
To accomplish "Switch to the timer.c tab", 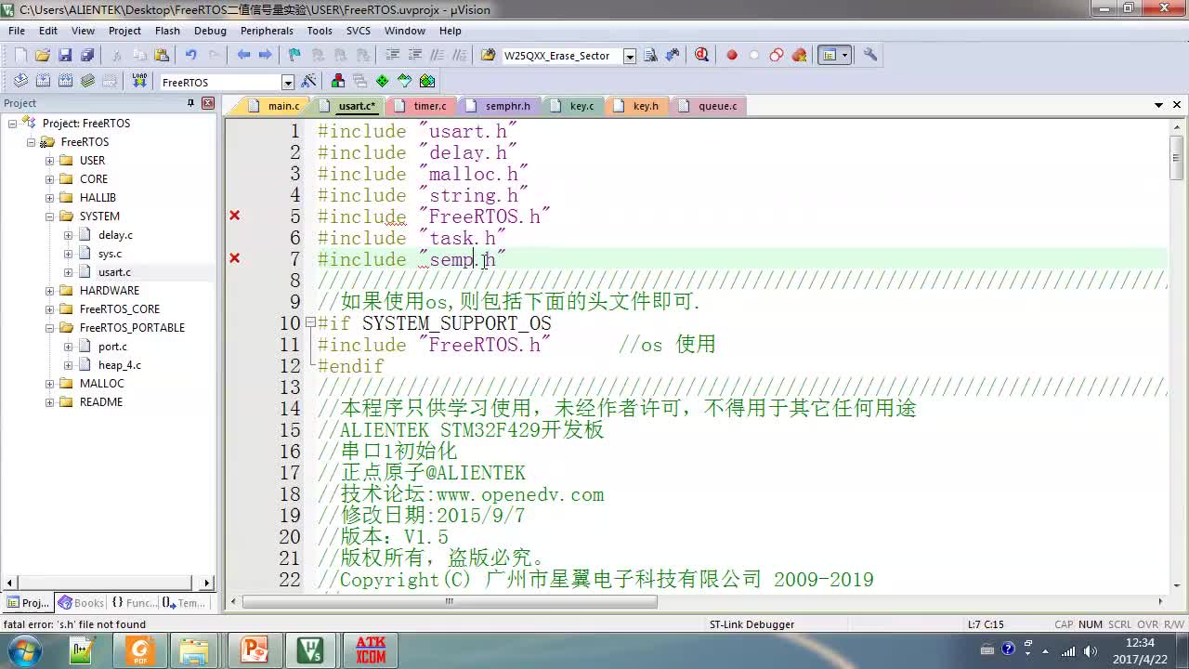I will coord(422,106).
